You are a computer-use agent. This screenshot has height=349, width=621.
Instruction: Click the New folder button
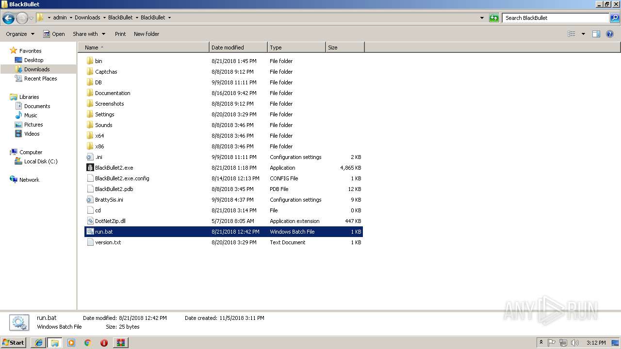coord(147,34)
